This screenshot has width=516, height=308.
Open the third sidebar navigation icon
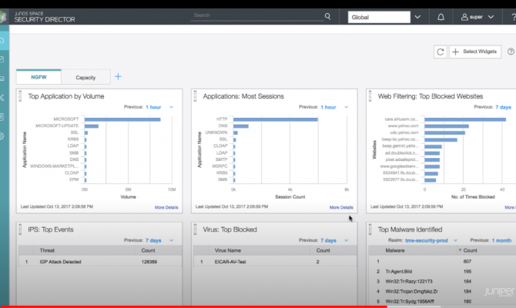pyautogui.click(x=2, y=79)
